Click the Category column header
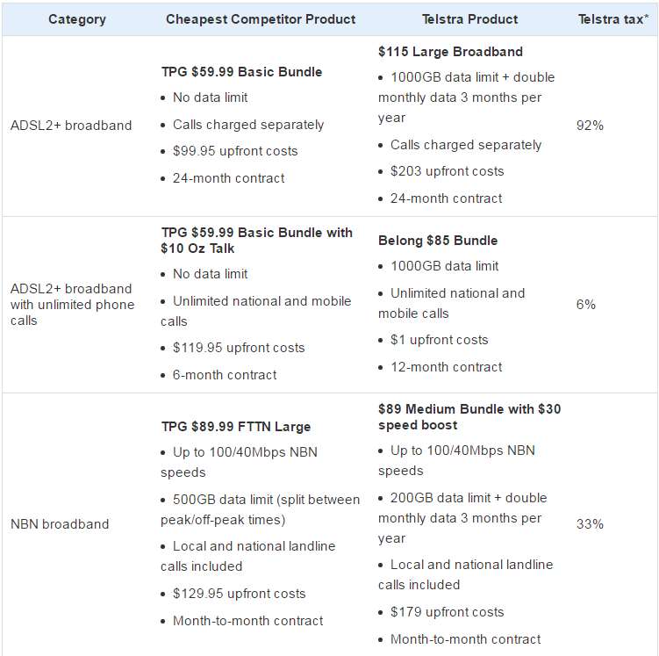Screen dimensions: 659x656 (x=77, y=19)
